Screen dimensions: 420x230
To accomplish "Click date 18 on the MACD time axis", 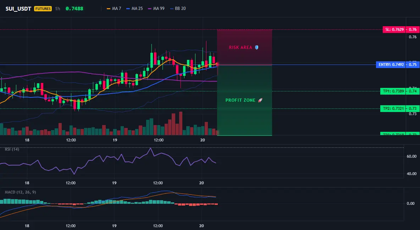I will pos(27,226).
